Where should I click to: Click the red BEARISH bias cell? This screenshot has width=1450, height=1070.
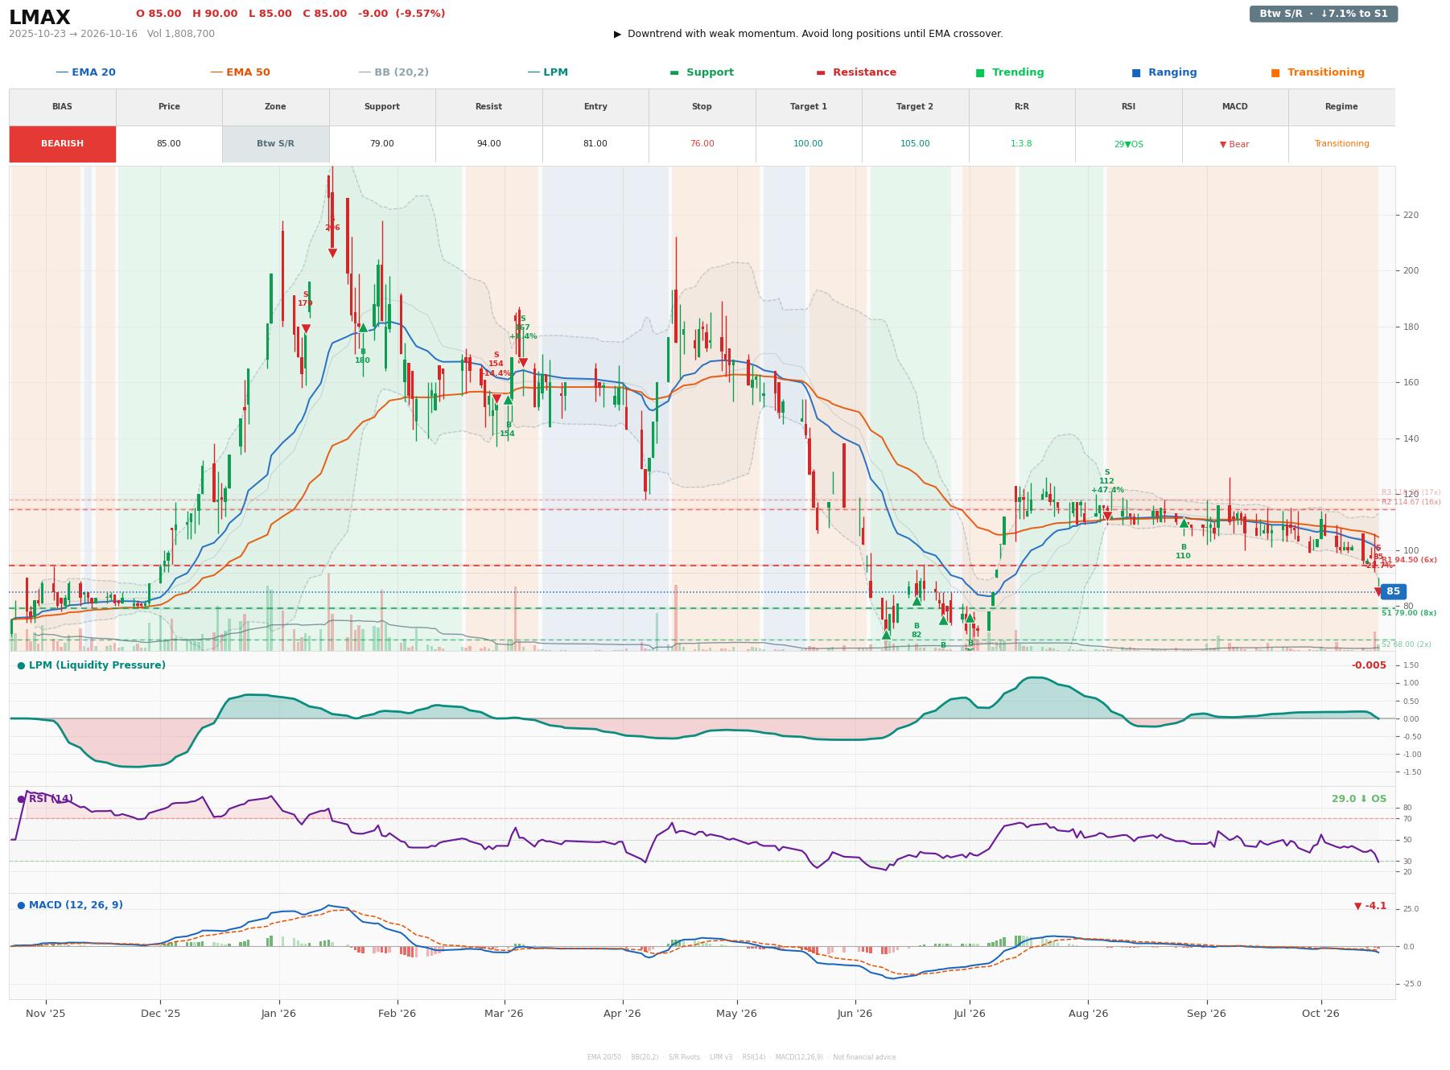[x=63, y=144]
